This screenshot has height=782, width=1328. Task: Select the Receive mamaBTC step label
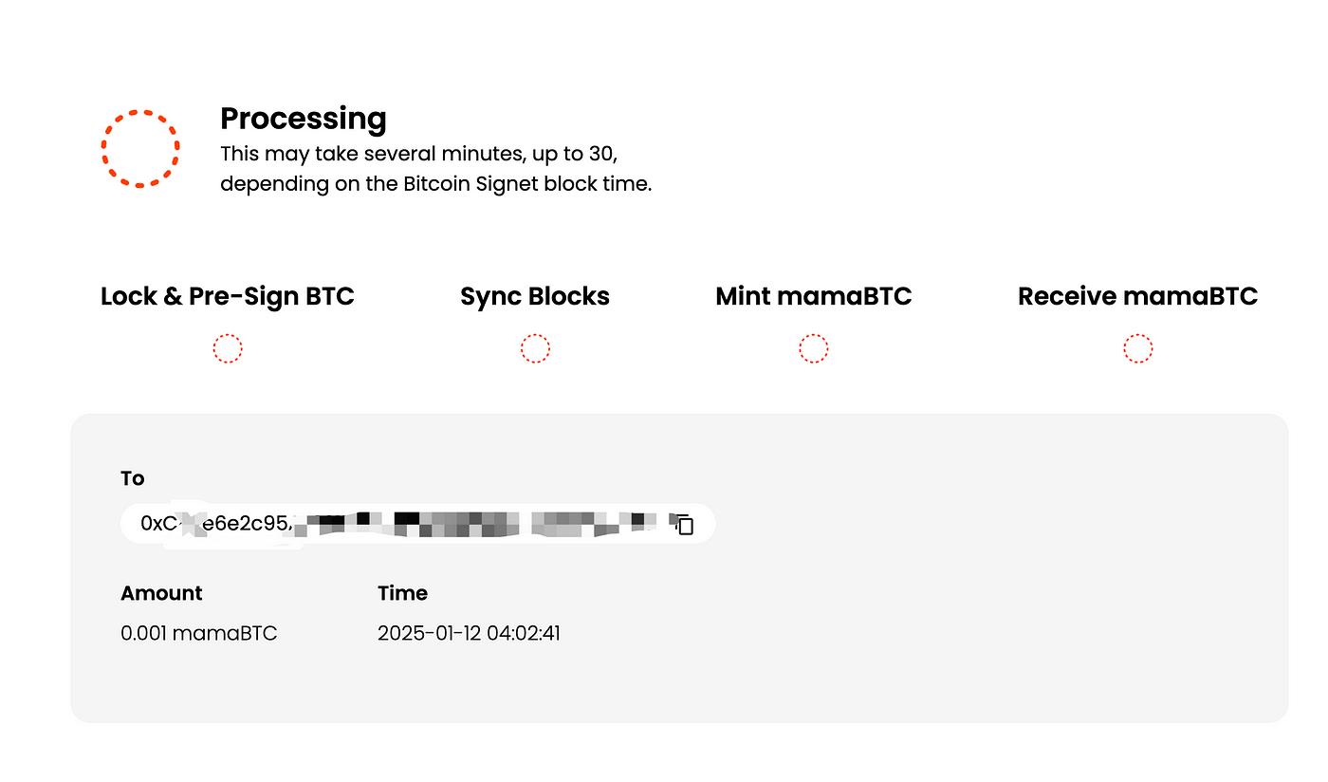tap(1137, 297)
